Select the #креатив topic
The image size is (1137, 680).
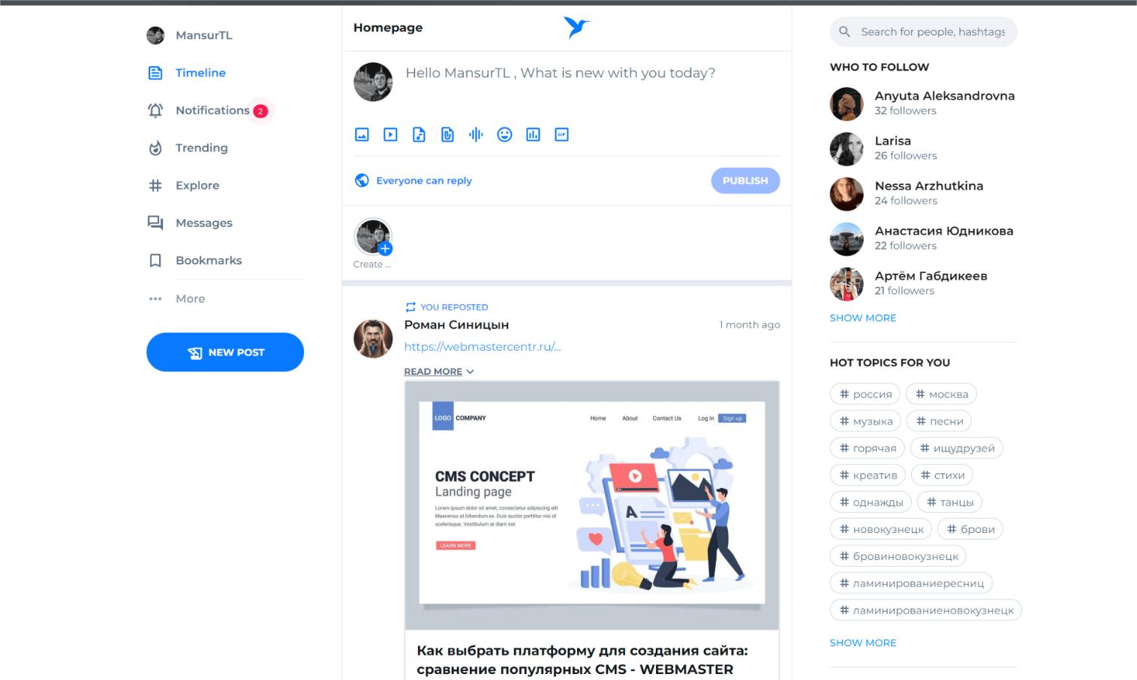[x=868, y=475]
